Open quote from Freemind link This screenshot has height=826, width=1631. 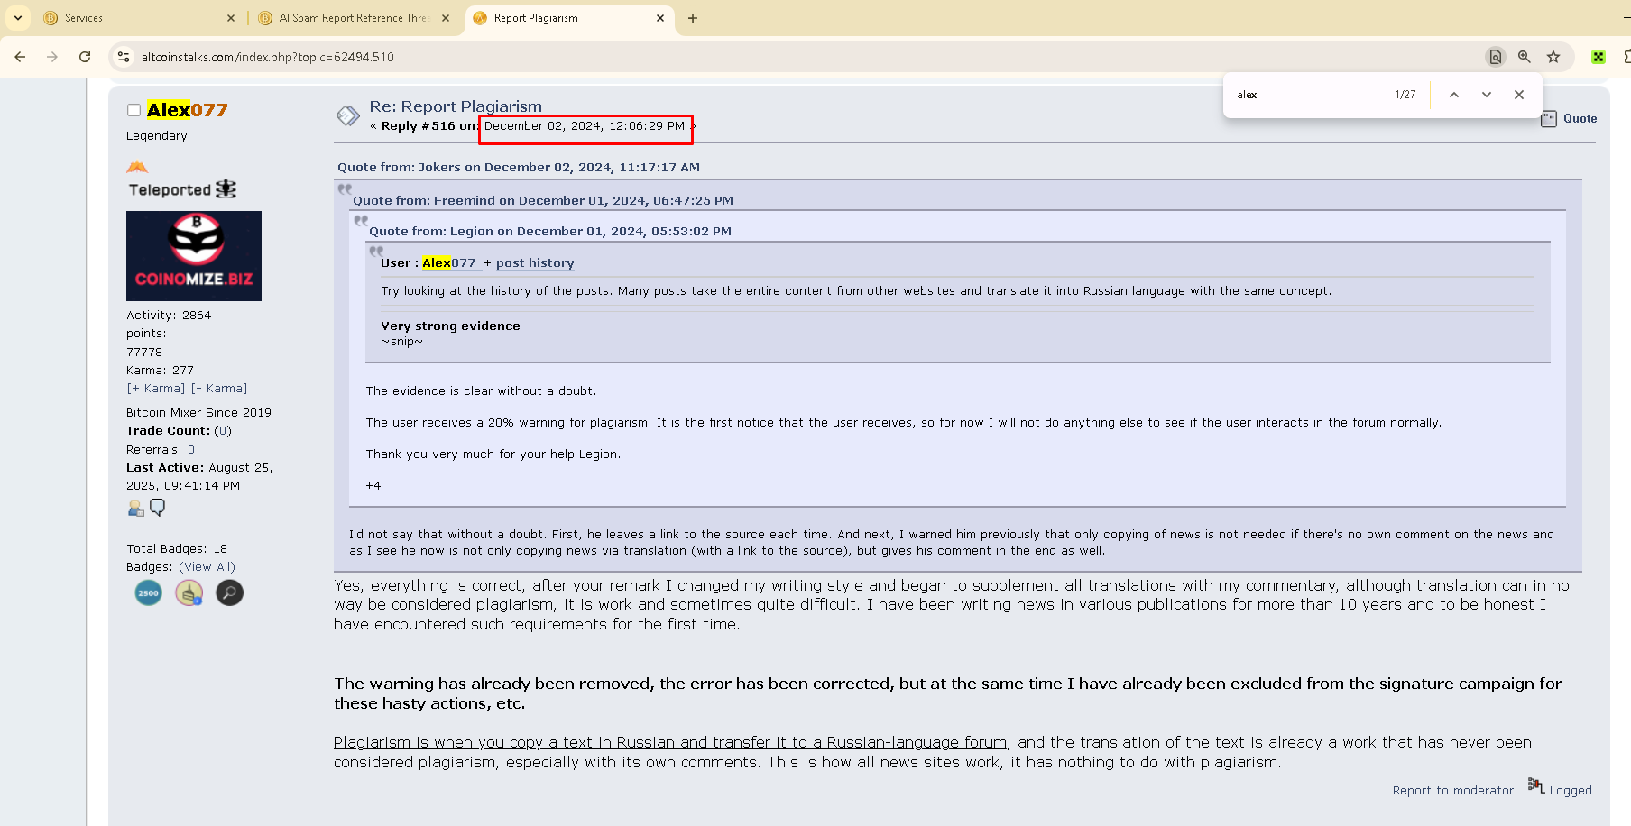point(543,201)
